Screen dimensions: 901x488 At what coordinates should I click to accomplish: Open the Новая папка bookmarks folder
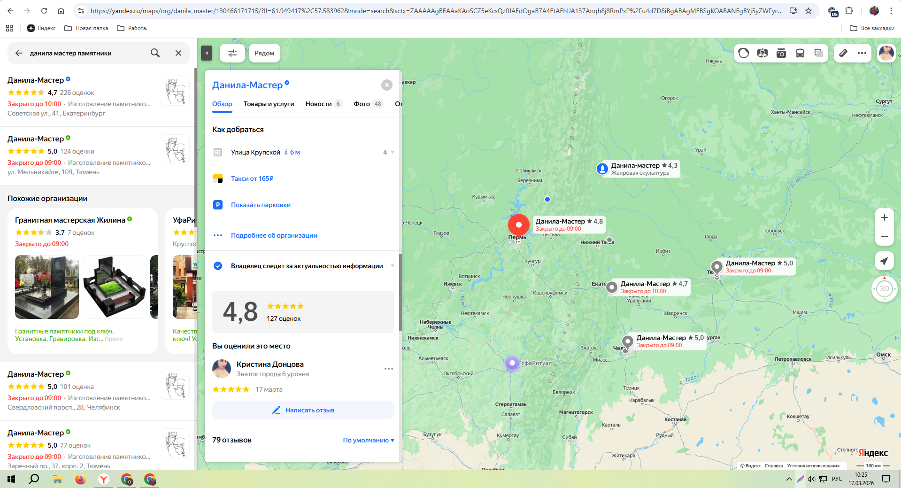pyautogui.click(x=86, y=28)
